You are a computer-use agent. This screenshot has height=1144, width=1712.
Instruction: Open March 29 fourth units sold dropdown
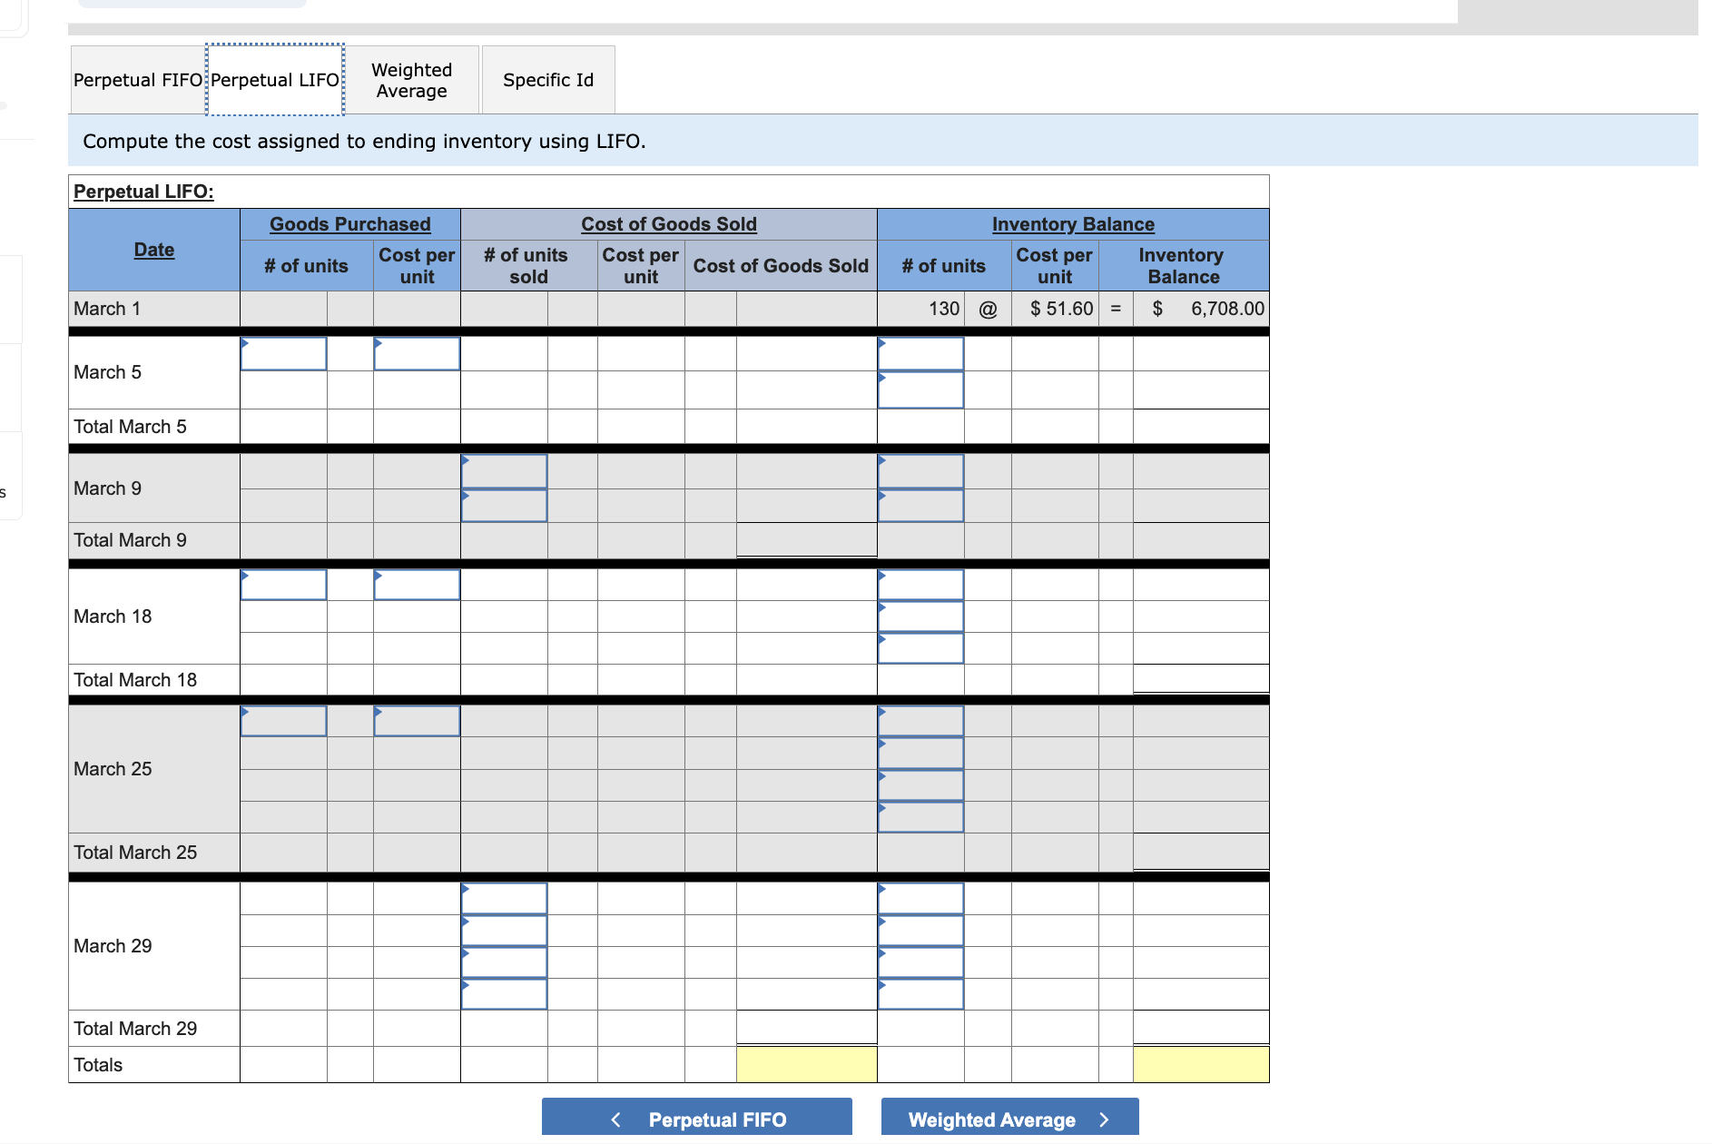tap(504, 993)
